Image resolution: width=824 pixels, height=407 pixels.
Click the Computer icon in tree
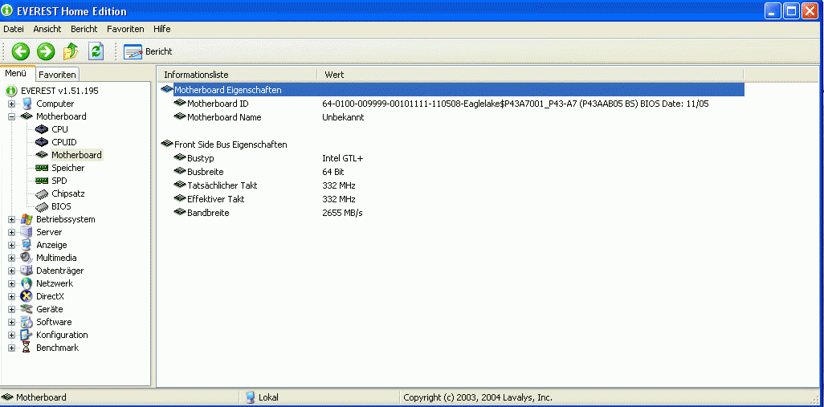27,104
